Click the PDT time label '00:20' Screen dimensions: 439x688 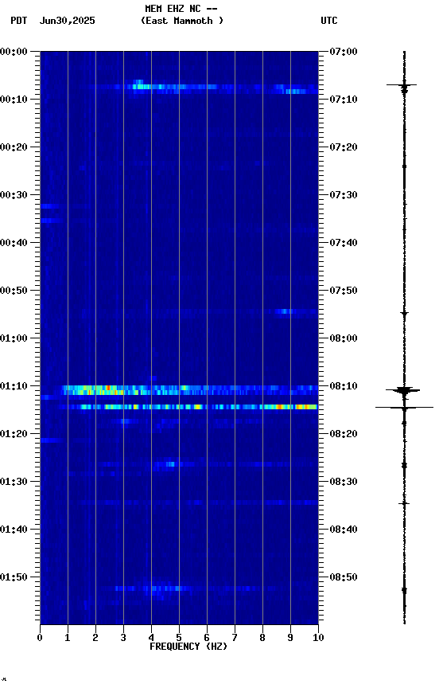click(14, 147)
